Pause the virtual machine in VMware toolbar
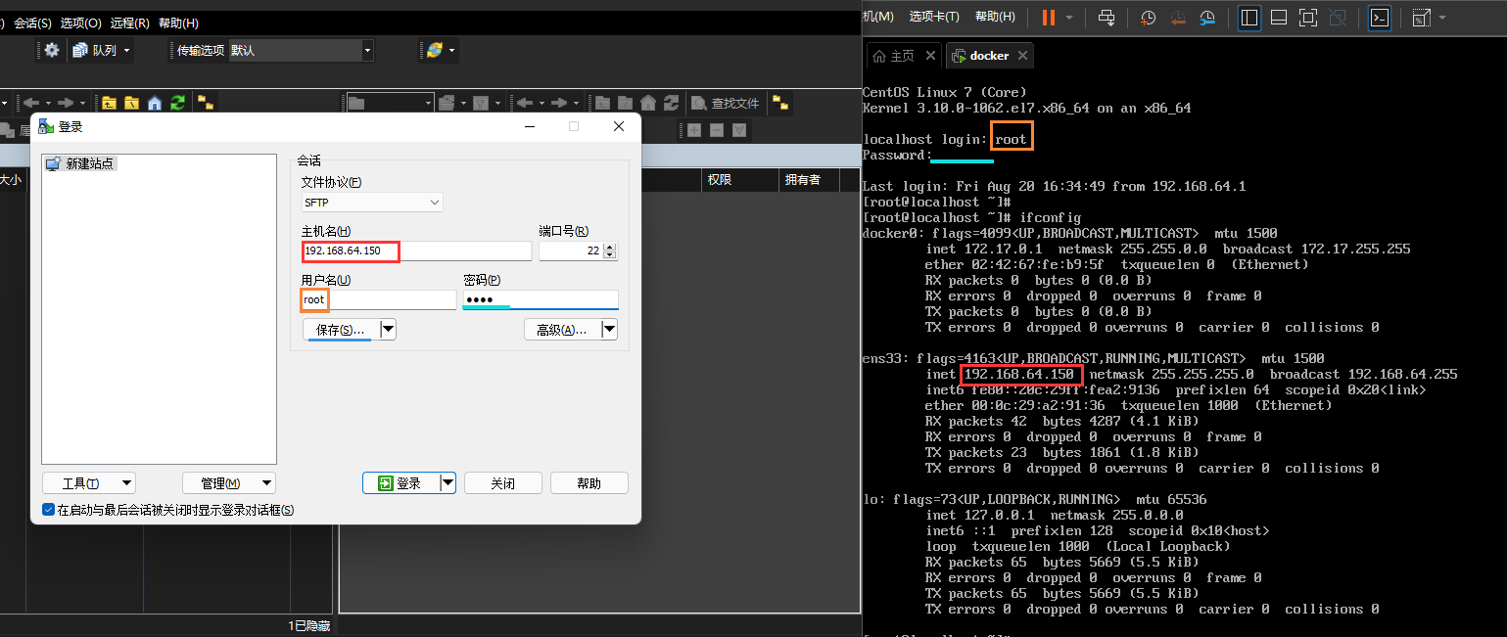 tap(1049, 18)
